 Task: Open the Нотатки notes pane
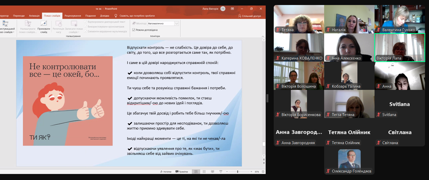pos(166,172)
